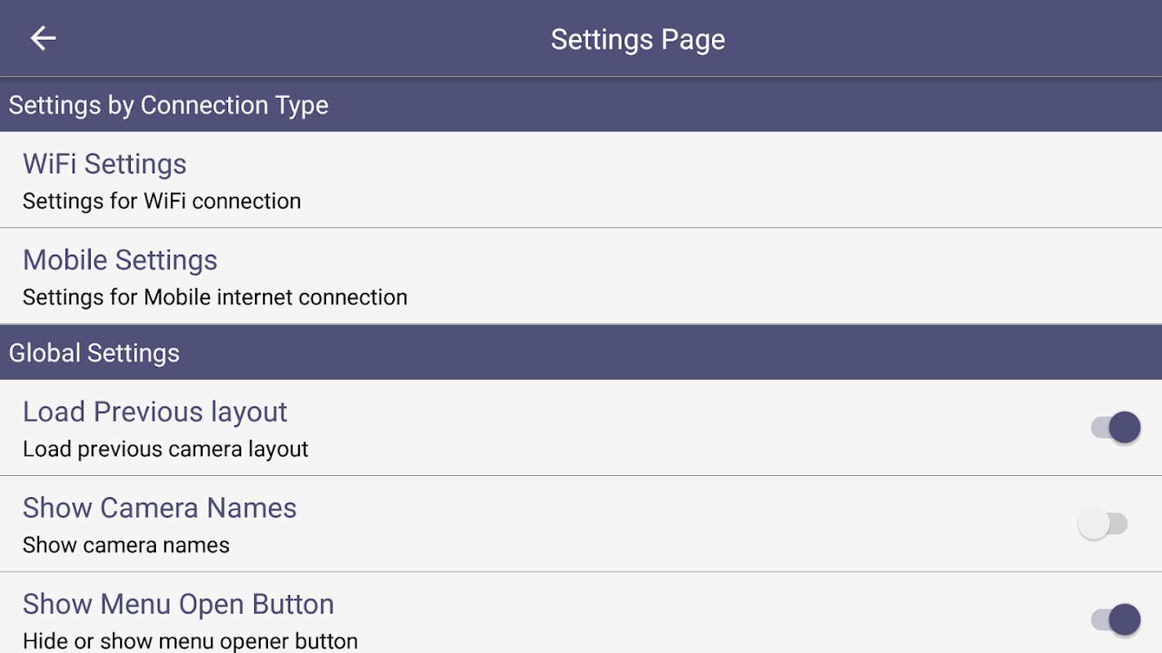1162x653 pixels.
Task: Click 'Settings for Mobile internet connection' text
Action: [x=215, y=297]
